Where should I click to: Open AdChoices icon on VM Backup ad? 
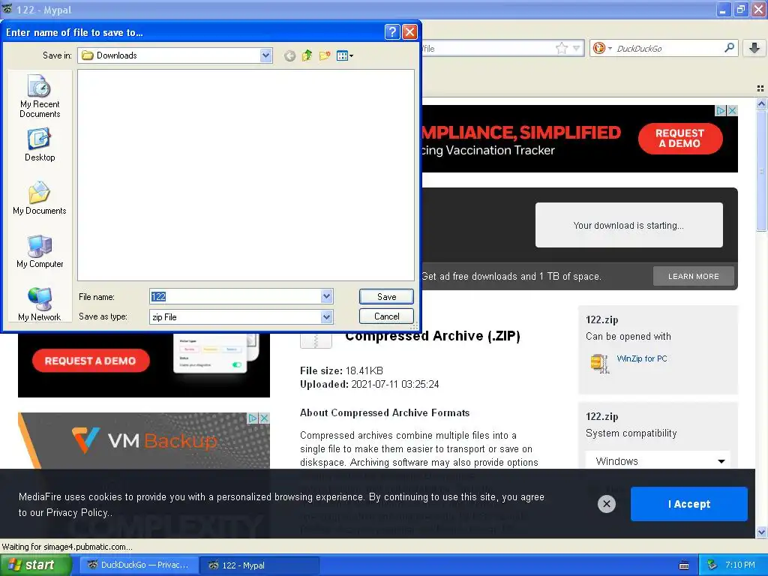[253, 418]
